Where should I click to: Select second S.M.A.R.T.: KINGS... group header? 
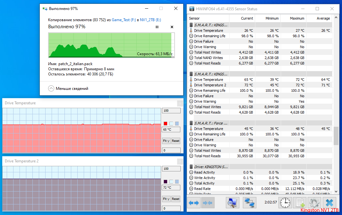260,74
